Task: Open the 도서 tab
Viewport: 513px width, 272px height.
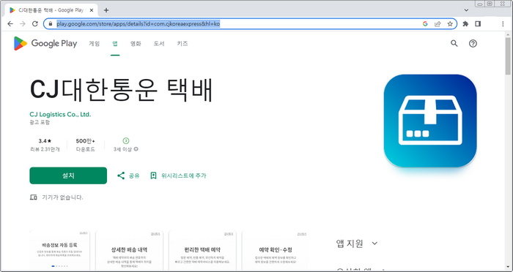Action: point(159,43)
